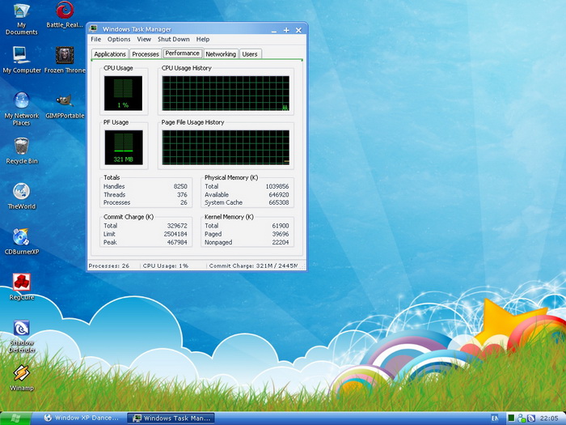Click the green CPU meter tray icon
This screenshot has width=566, height=425.
click(511, 419)
